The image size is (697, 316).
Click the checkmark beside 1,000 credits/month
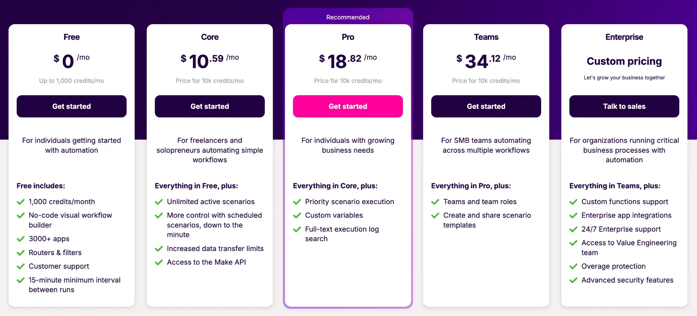tap(21, 202)
